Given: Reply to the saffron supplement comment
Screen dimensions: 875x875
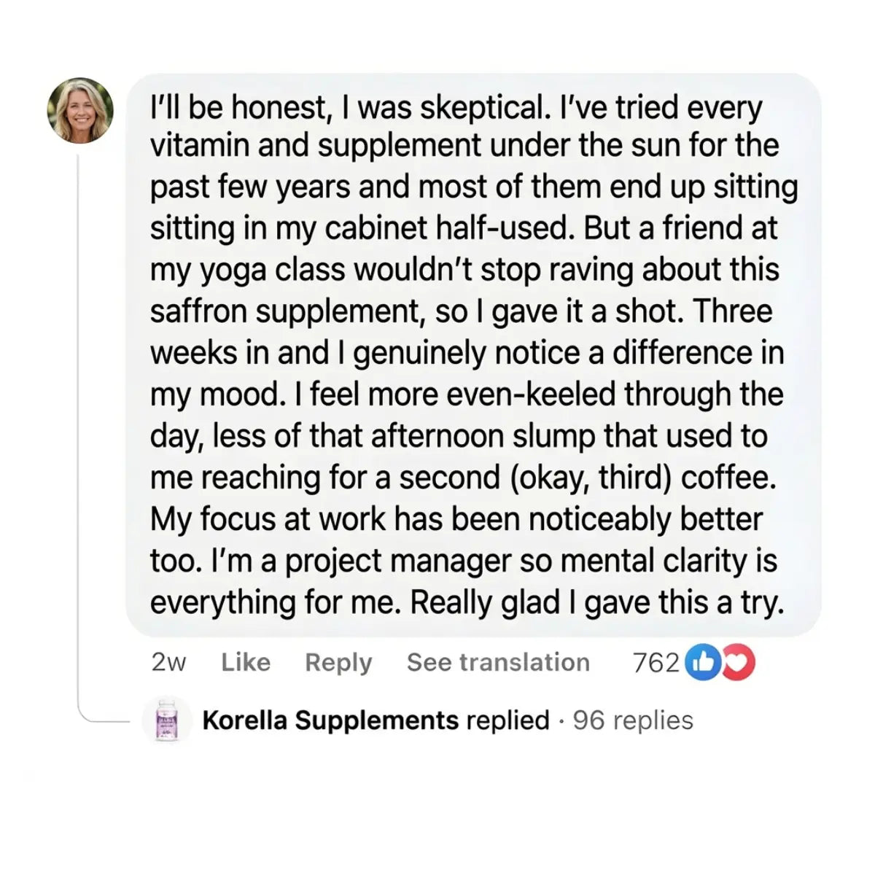Looking at the screenshot, I should pos(338,662).
